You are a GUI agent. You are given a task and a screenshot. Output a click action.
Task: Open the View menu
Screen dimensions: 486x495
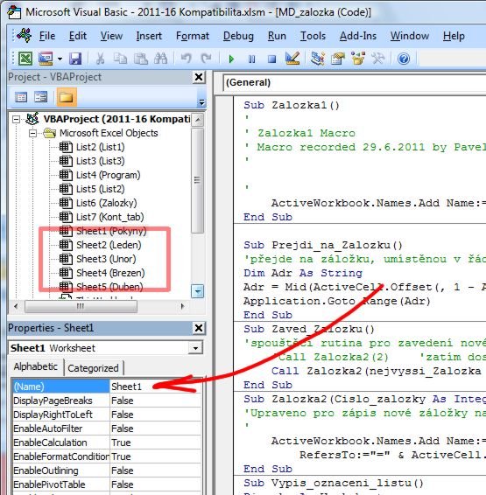[x=111, y=36]
